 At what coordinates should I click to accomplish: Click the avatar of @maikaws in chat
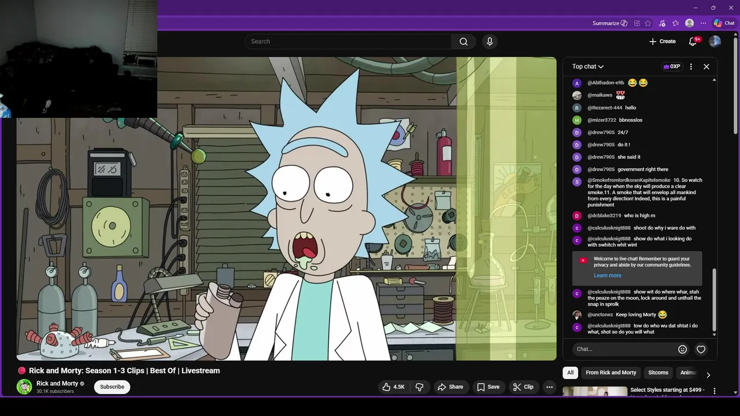click(x=576, y=95)
